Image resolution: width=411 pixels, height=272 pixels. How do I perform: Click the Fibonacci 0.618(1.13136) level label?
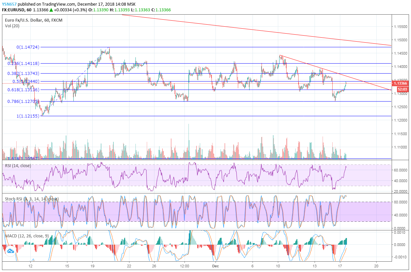(24, 90)
